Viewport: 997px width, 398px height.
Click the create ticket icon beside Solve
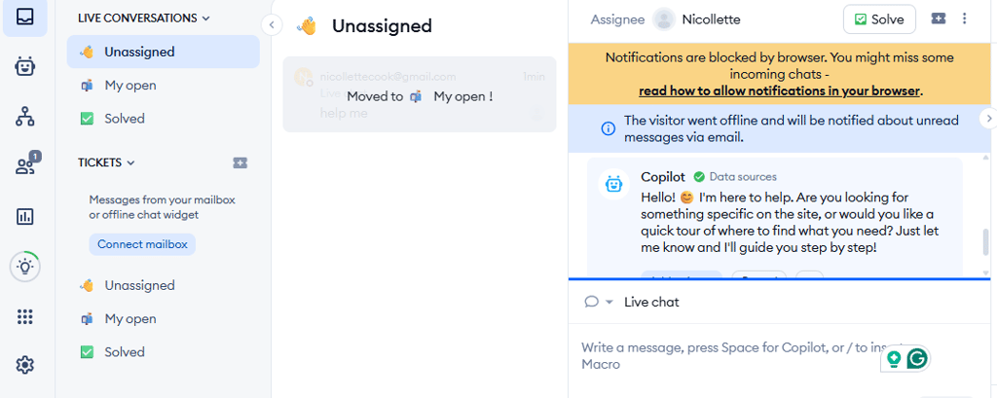[938, 18]
